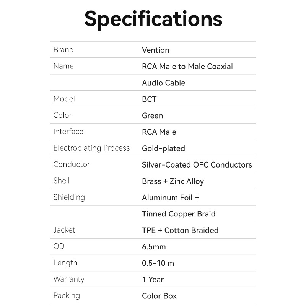The width and height of the screenshot is (306, 306).
Task: Click the Shielding row label
Action: pos(69,197)
